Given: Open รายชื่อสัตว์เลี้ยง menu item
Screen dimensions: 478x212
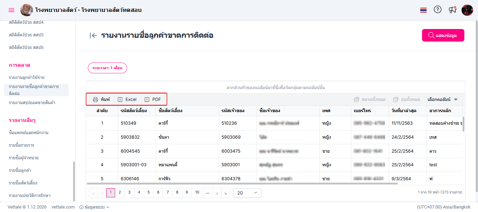Looking at the screenshot, I should click(x=23, y=183).
